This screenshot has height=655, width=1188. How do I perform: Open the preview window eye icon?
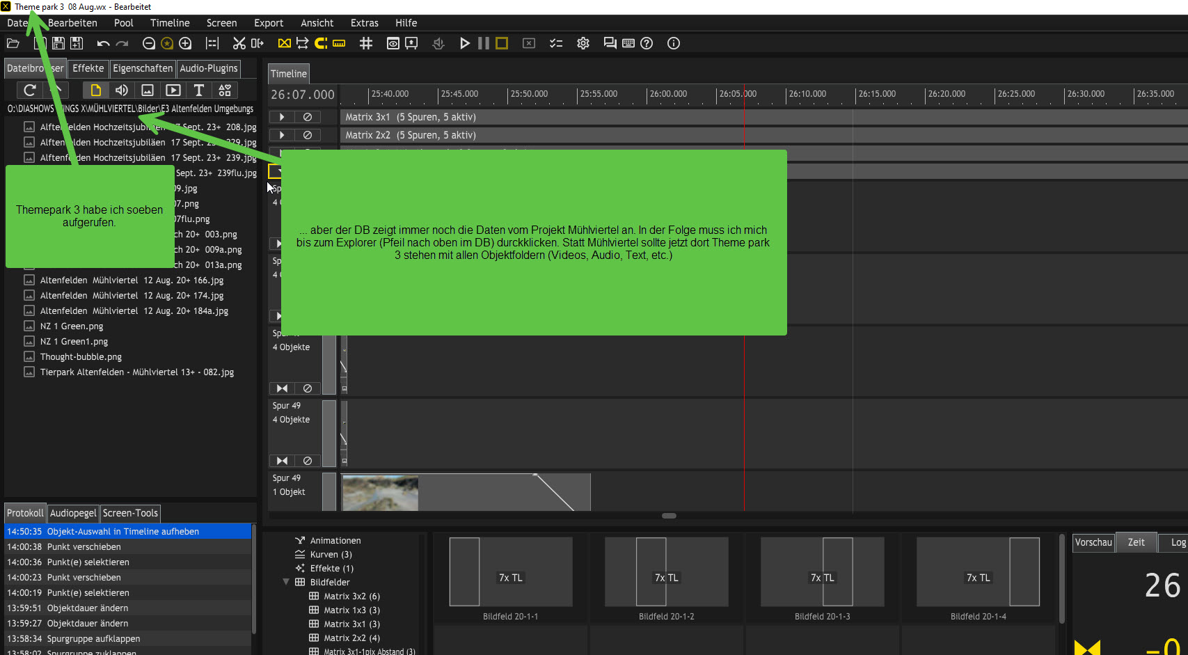393,43
